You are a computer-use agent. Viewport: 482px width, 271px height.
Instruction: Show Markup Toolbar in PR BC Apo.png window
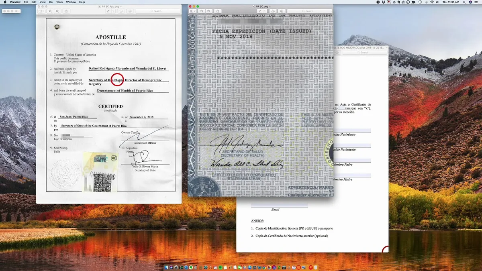coord(130,11)
